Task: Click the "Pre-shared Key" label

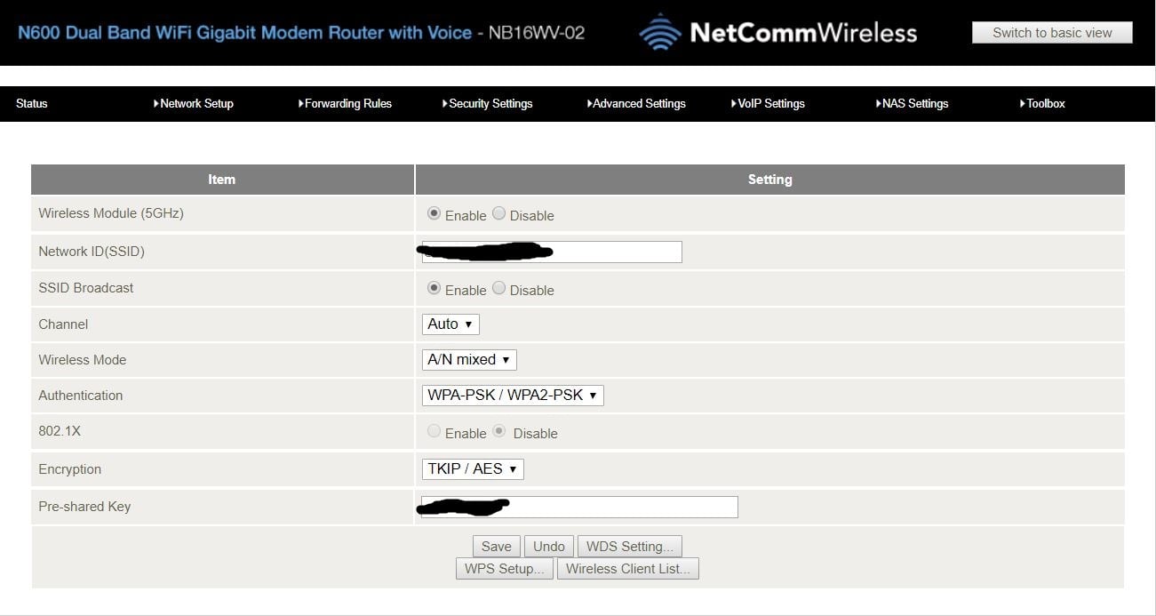Action: pyautogui.click(x=84, y=507)
